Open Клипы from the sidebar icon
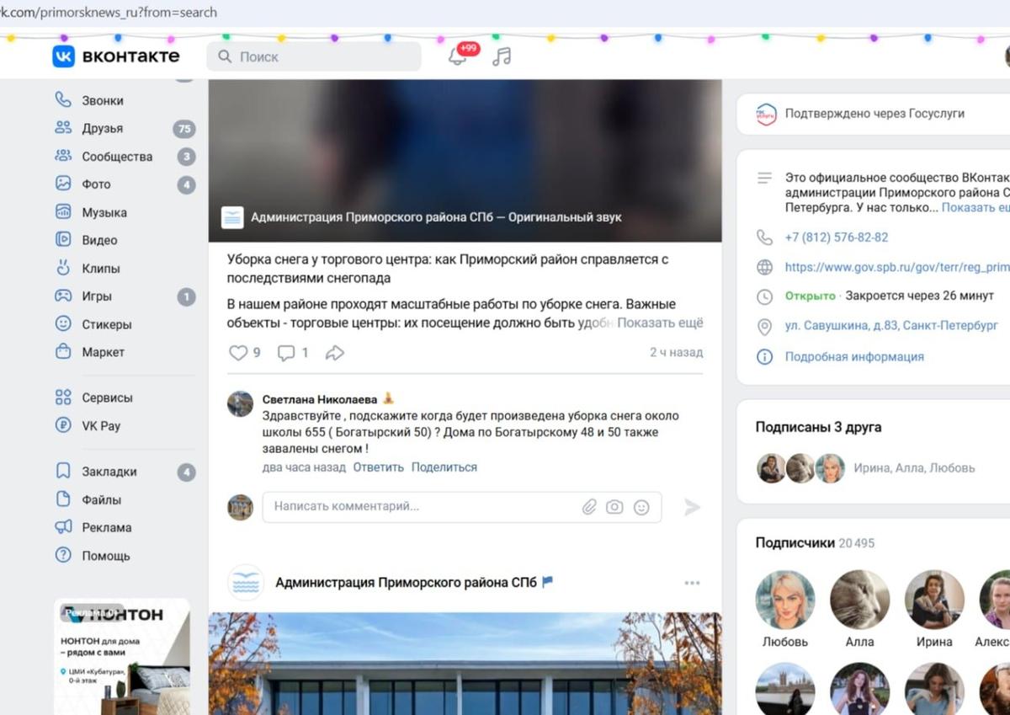 pyautogui.click(x=63, y=268)
